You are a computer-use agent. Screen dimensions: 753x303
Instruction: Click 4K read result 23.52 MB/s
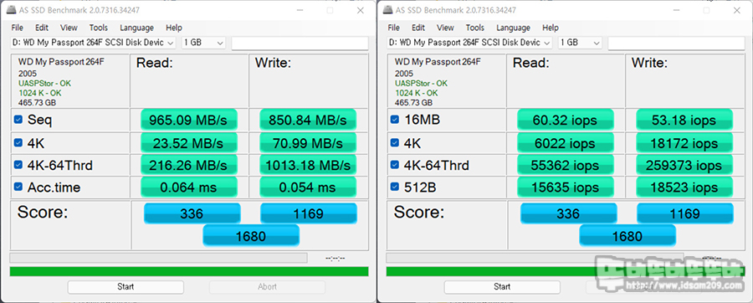(x=189, y=142)
